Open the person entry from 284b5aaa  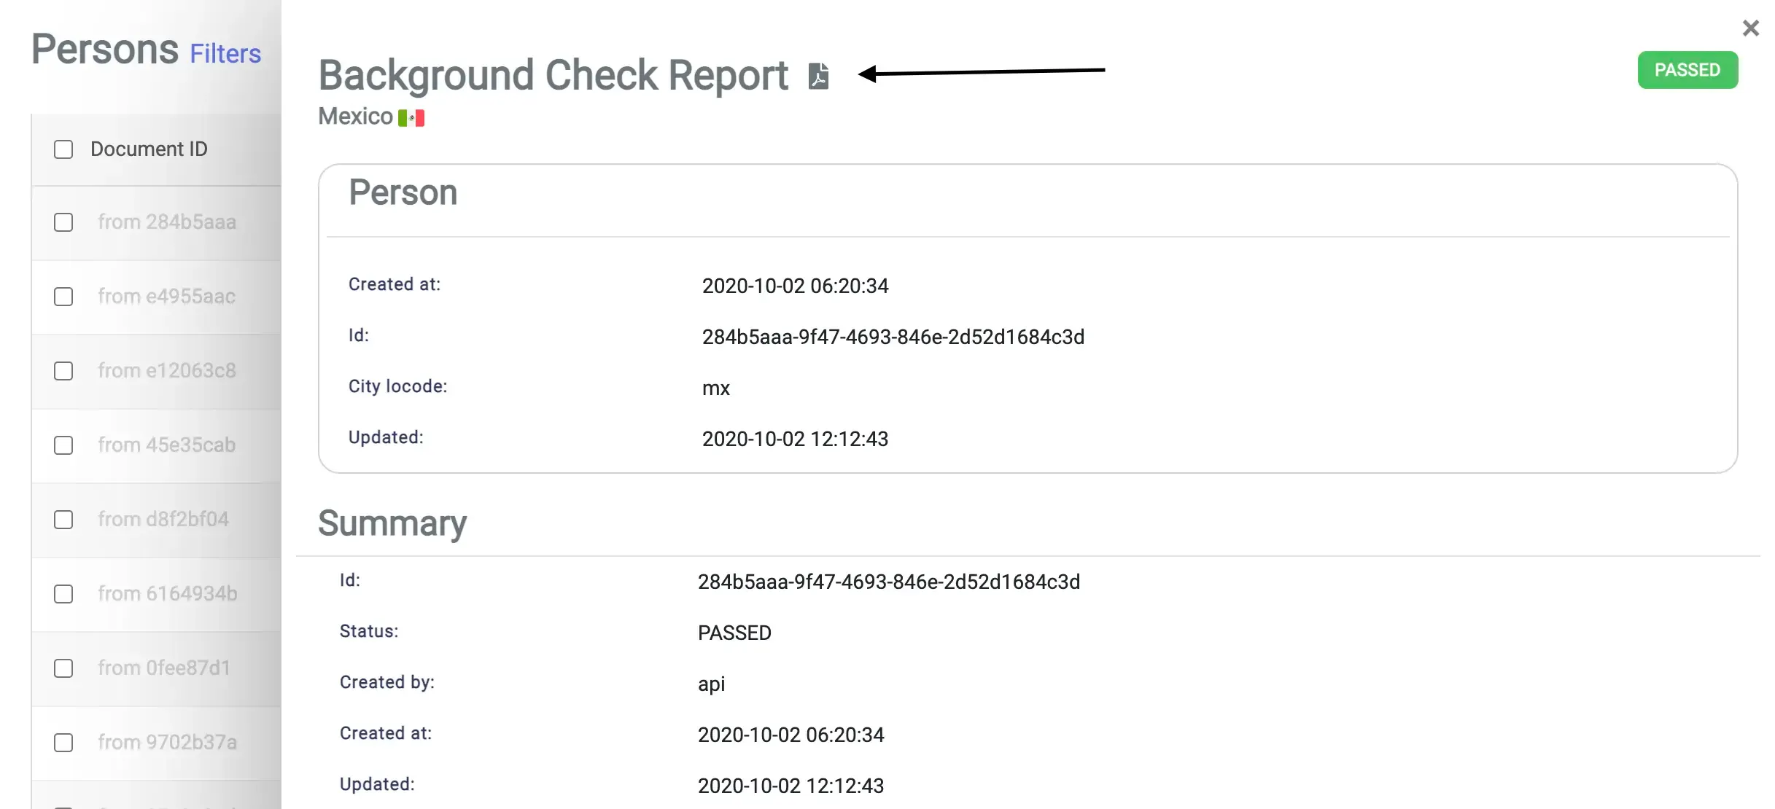point(167,222)
